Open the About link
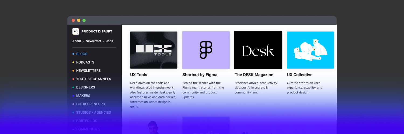404x134 pixels. point(76,41)
